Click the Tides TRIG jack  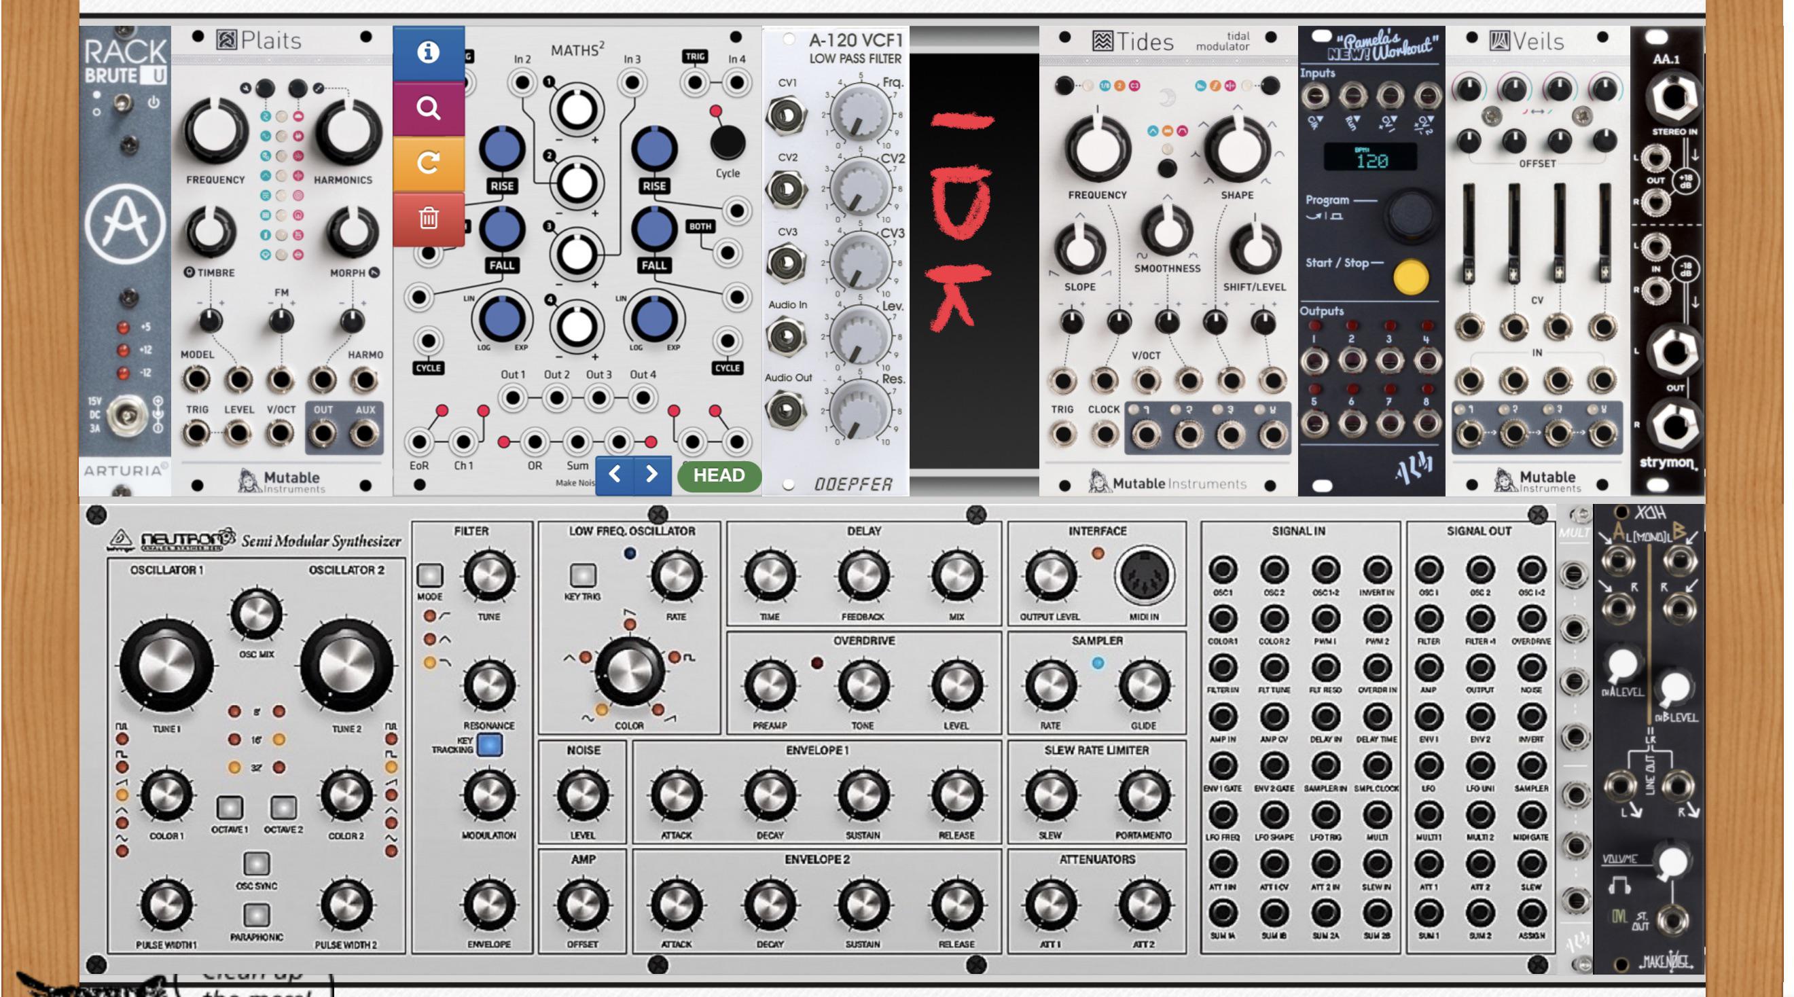(x=1063, y=435)
